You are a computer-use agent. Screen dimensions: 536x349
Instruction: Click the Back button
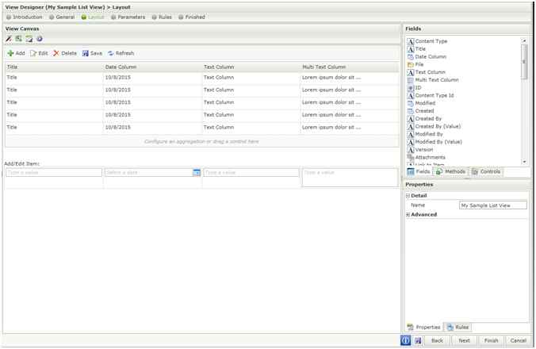click(437, 341)
